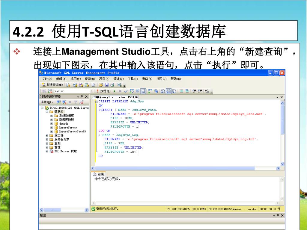Click the Open File folder icon
This screenshot has width=307, height=230.
(101, 85)
